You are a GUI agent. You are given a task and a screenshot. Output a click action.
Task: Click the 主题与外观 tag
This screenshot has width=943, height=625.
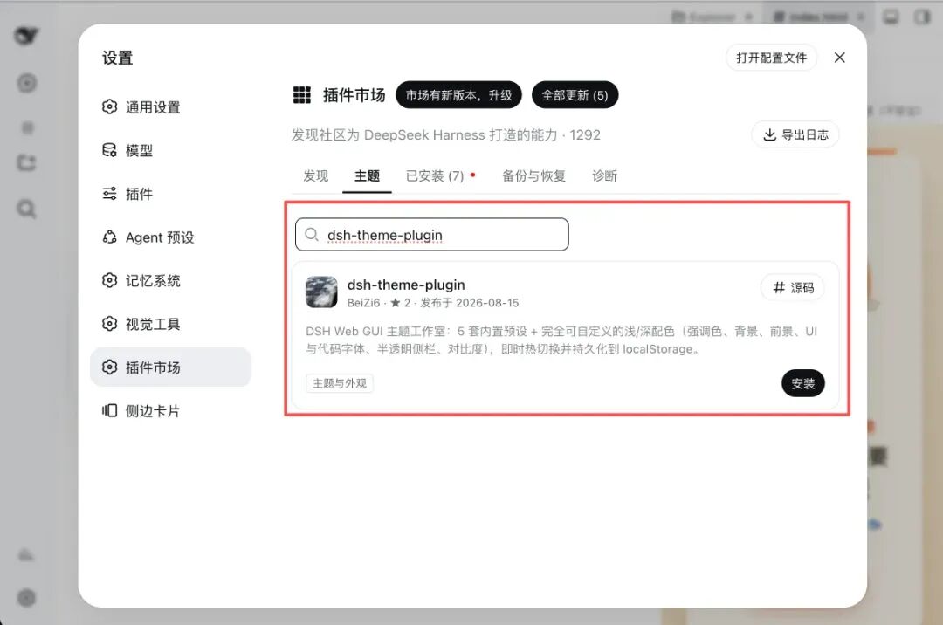(339, 383)
